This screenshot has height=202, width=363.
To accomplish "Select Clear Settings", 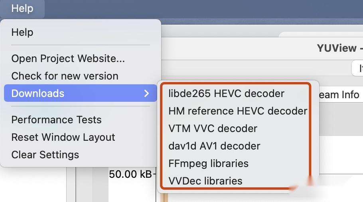I will click(x=45, y=155).
